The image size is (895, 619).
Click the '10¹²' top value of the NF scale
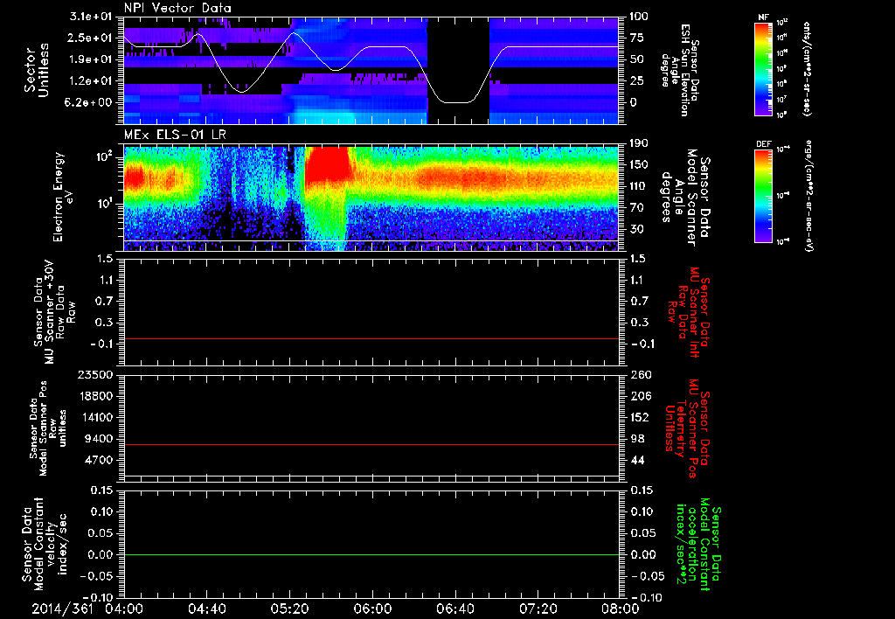pos(782,23)
